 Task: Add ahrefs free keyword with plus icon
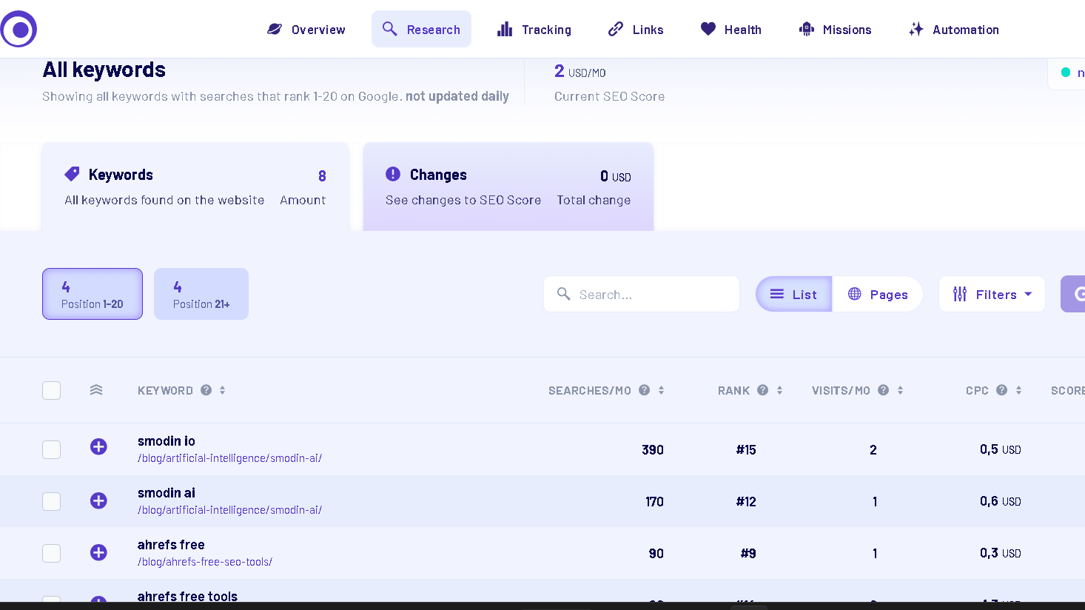tap(98, 552)
